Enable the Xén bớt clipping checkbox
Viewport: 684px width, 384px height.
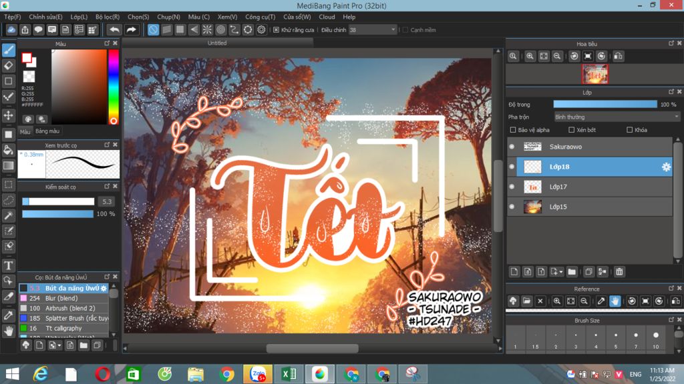(572, 130)
